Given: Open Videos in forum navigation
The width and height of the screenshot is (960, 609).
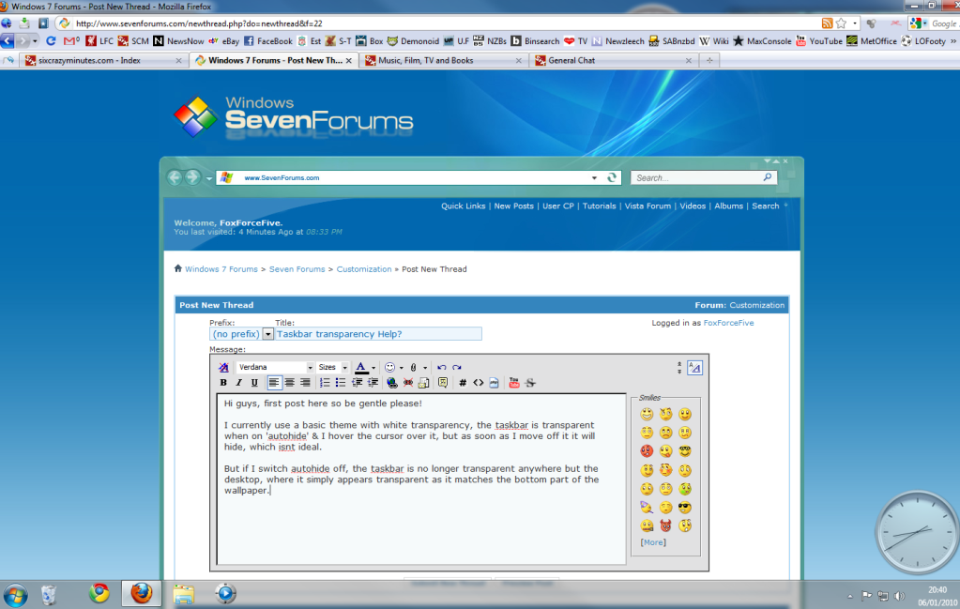Looking at the screenshot, I should pos(693,206).
